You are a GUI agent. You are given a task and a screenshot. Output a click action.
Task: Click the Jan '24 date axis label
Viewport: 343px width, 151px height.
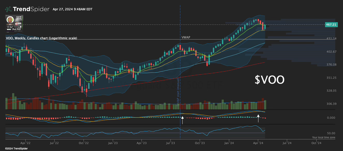pyautogui.click(x=229, y=142)
